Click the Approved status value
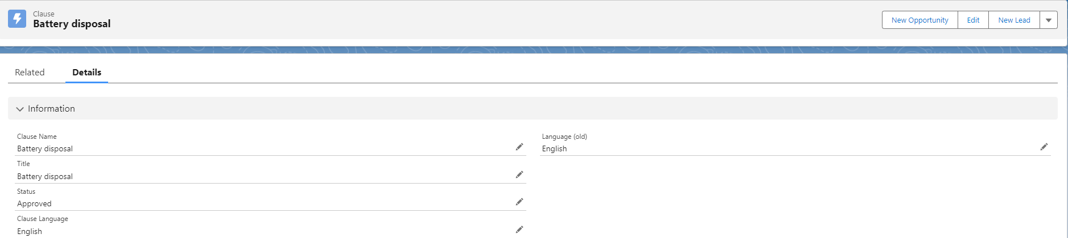This screenshot has width=1068, height=238. 34,204
